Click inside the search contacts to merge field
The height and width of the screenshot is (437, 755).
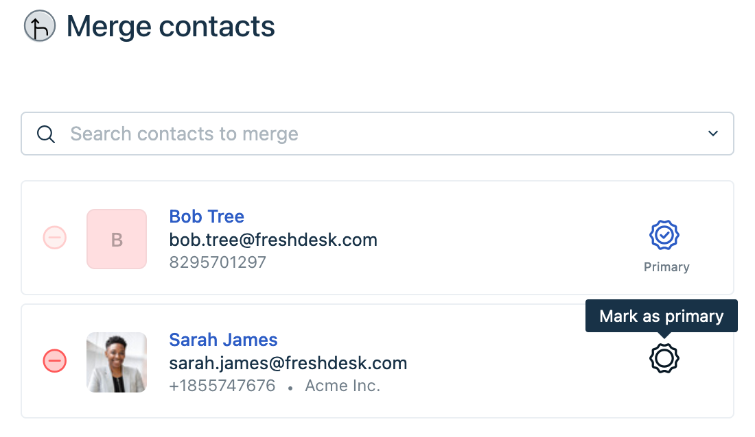pyautogui.click(x=275, y=134)
